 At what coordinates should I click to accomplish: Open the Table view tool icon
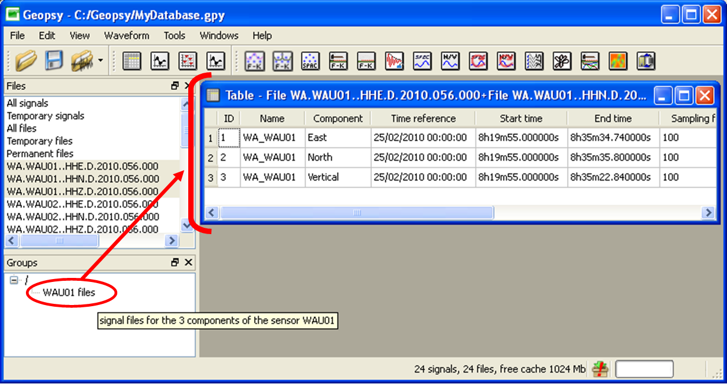132,61
